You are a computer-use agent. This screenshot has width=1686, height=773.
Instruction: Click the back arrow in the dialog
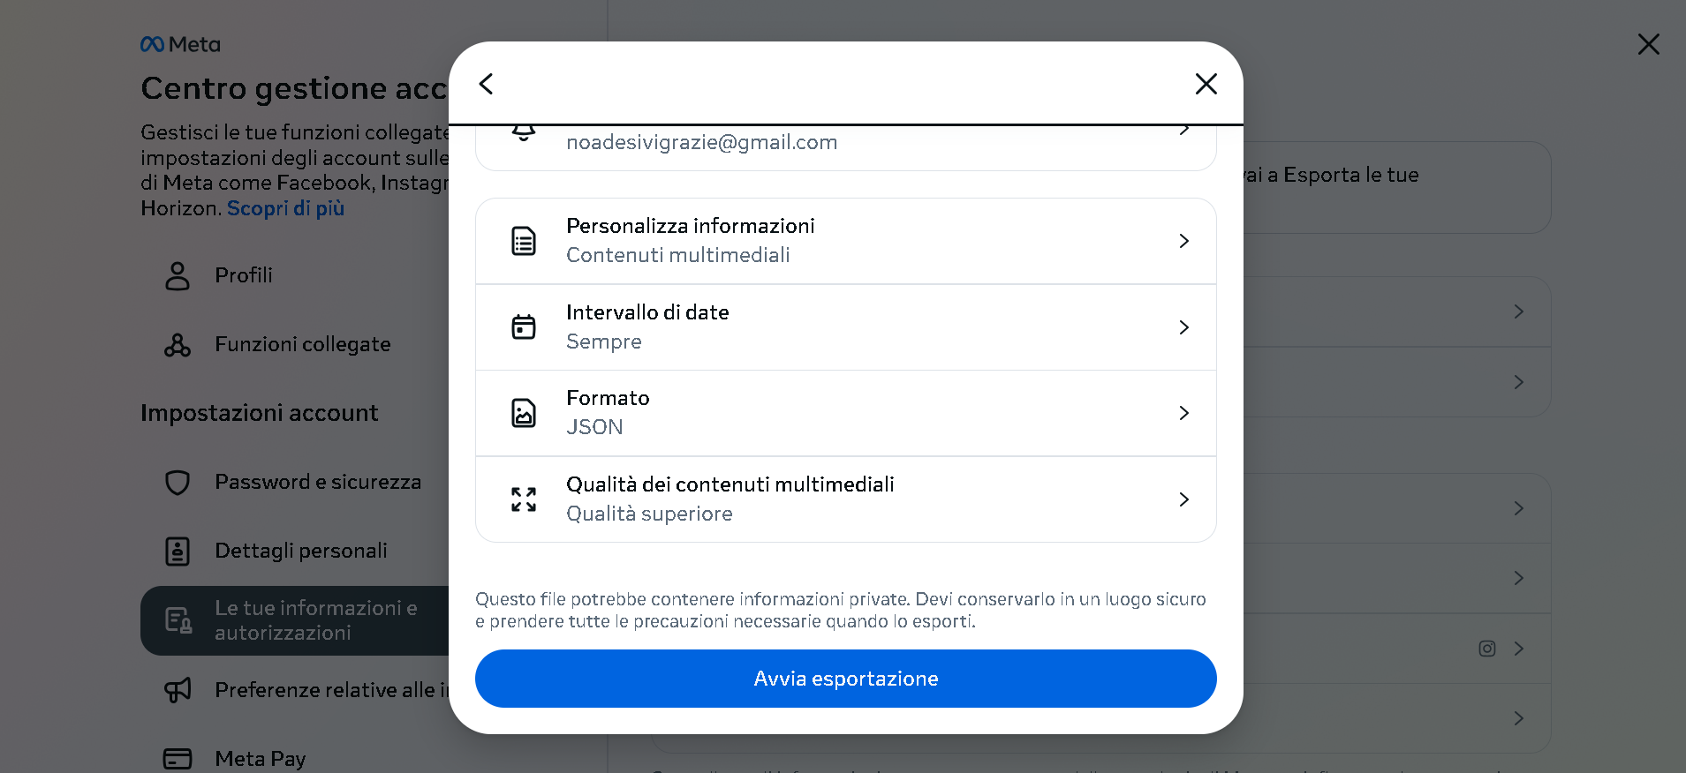486,84
